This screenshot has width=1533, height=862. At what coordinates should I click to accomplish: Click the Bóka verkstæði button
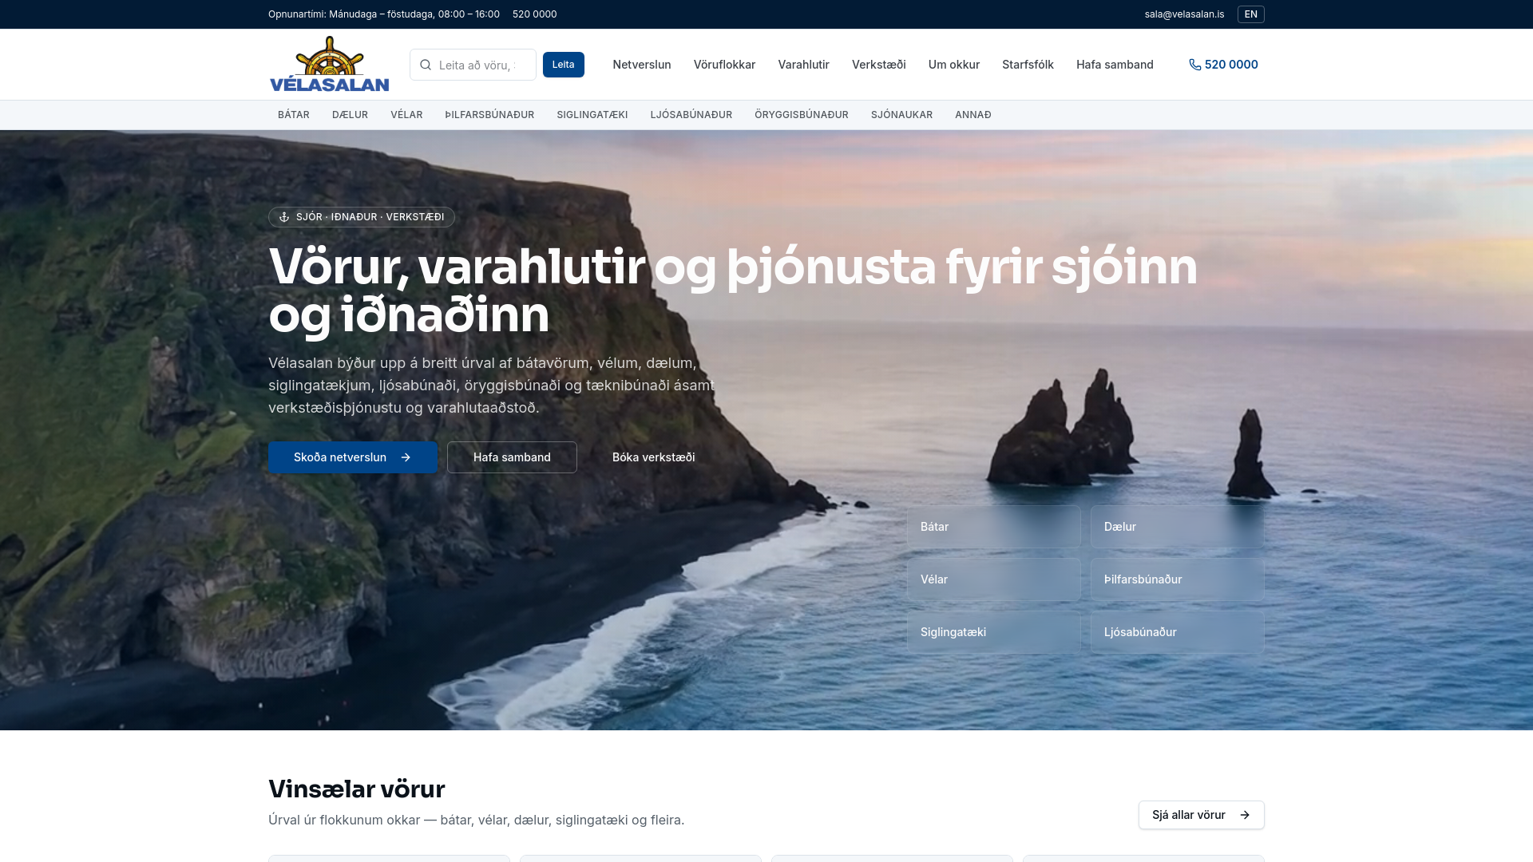click(x=653, y=457)
